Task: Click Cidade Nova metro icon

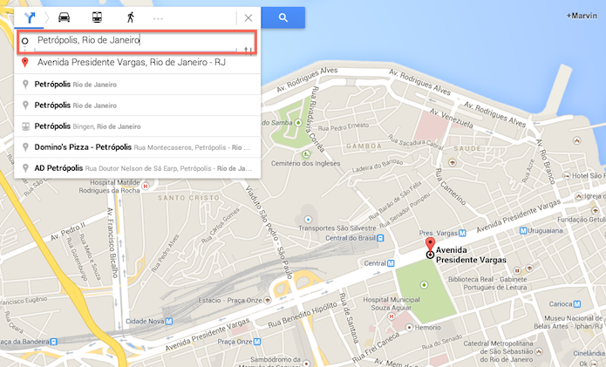Action: [x=169, y=321]
